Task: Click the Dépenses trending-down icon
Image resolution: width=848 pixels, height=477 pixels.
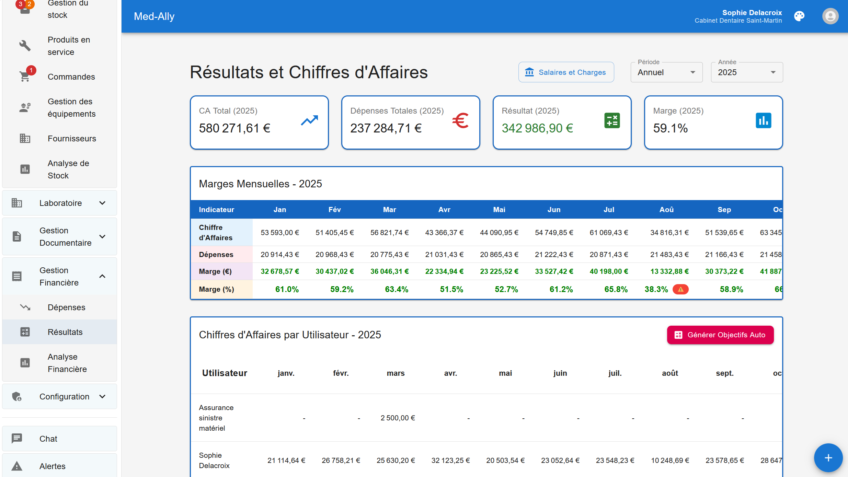Action: [x=25, y=307]
